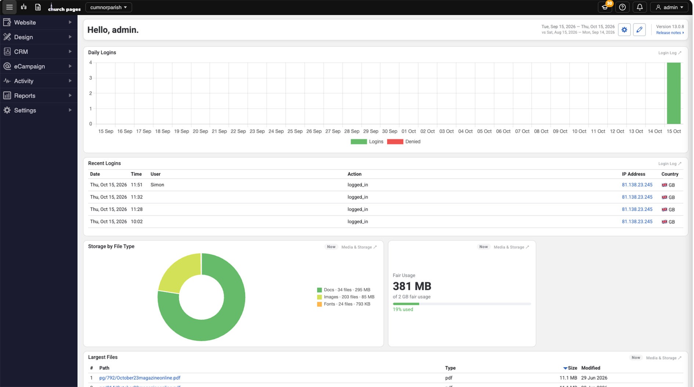The image size is (694, 387).
Task: Open the sitemap tree icon
Action: [x=24, y=7]
